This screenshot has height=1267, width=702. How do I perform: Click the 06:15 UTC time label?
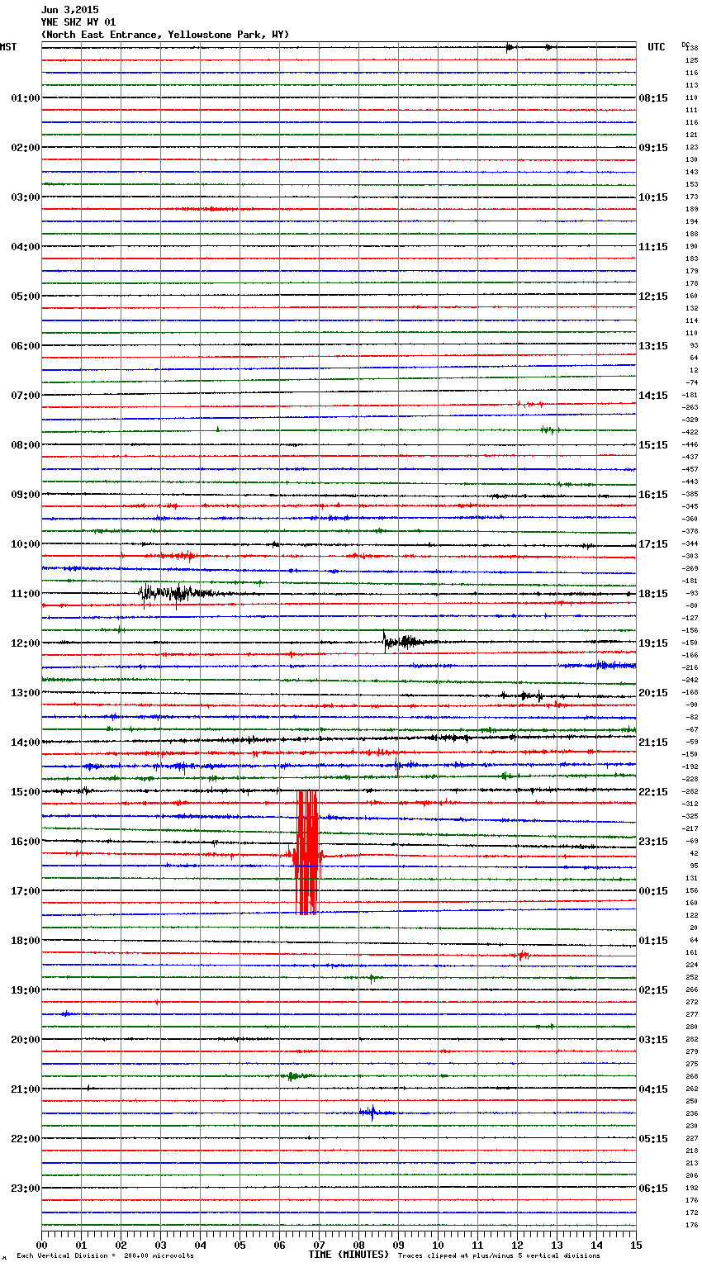click(653, 1189)
